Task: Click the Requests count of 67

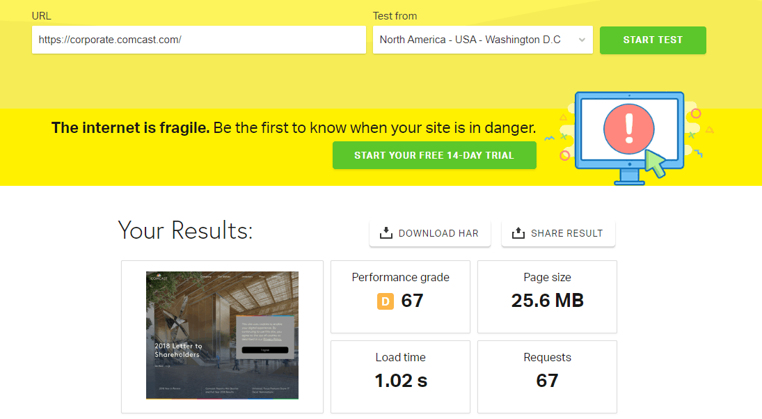Action: [547, 381]
